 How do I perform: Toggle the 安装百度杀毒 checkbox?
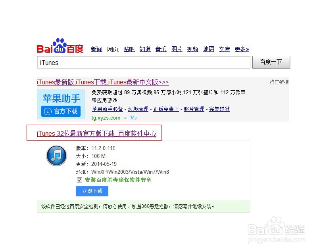click(79, 180)
